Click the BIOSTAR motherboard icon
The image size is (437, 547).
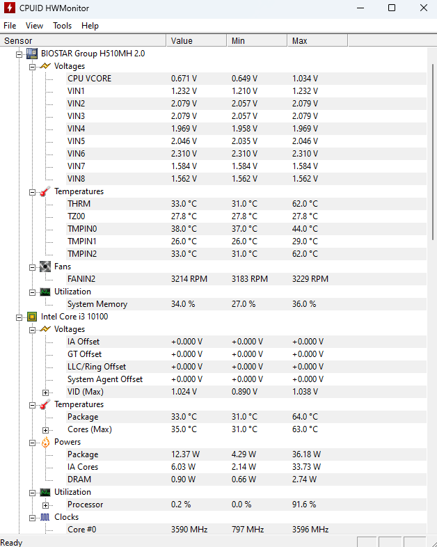pos(32,54)
